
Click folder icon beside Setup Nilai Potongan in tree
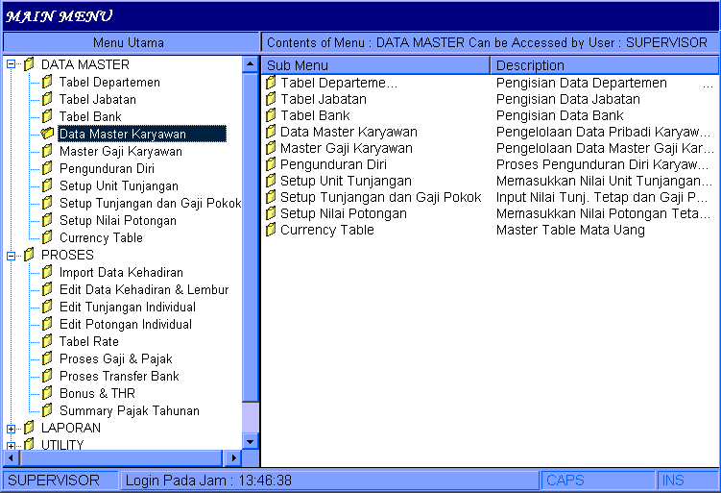tap(47, 220)
